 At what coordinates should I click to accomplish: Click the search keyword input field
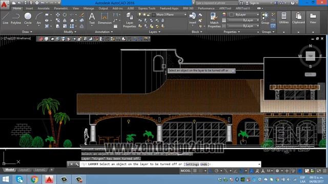(x=216, y=3)
